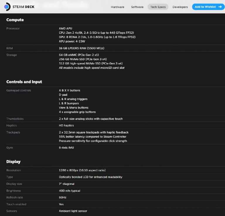Click the Touch enabled label
225x216 pixels.
point(16,204)
